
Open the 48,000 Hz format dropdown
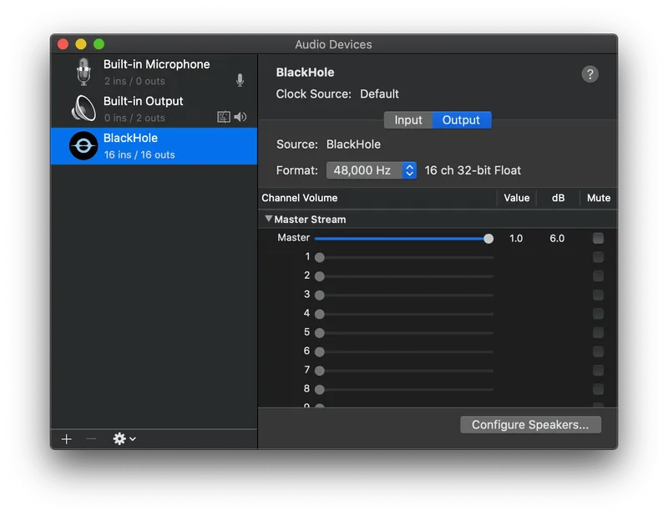[371, 170]
